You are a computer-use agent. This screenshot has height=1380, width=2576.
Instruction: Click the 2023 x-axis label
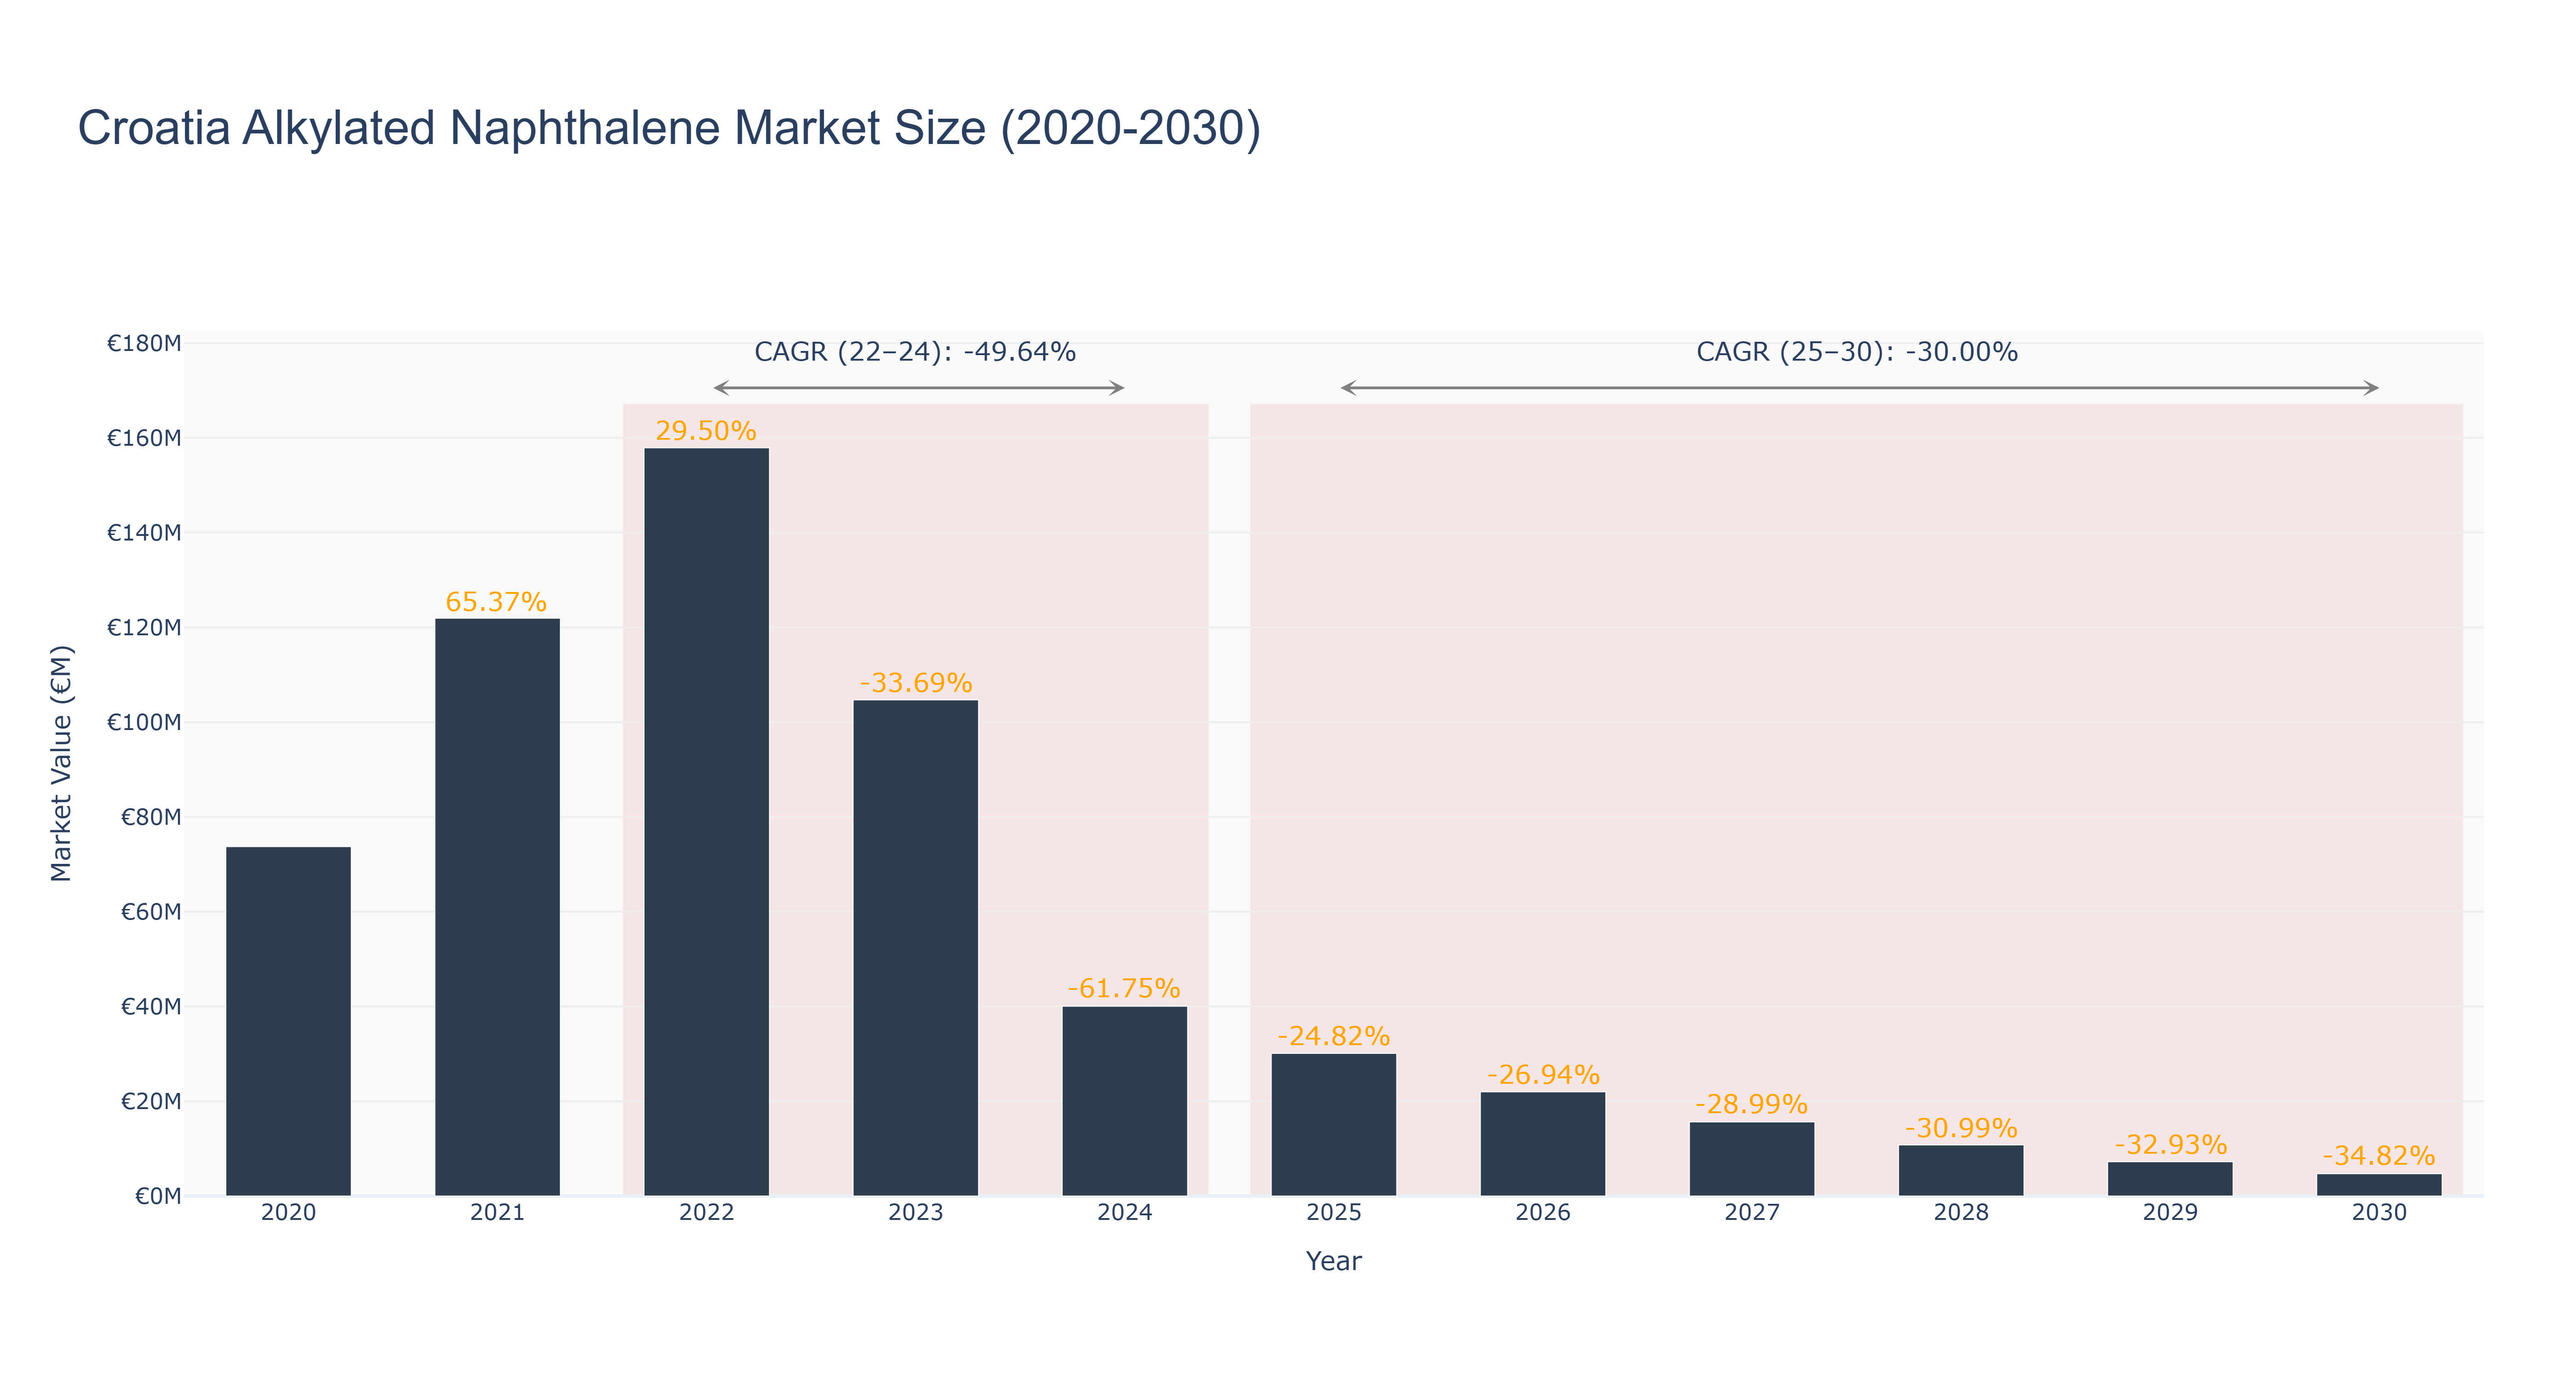915,1213
